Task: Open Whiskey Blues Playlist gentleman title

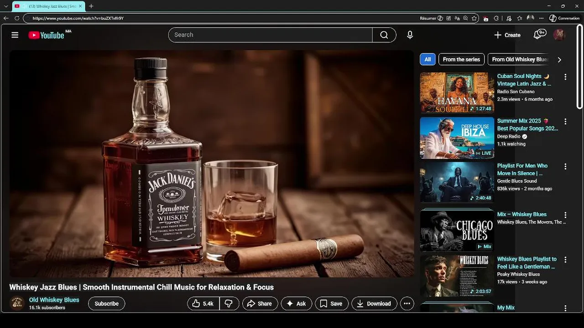Action: pyautogui.click(x=527, y=262)
